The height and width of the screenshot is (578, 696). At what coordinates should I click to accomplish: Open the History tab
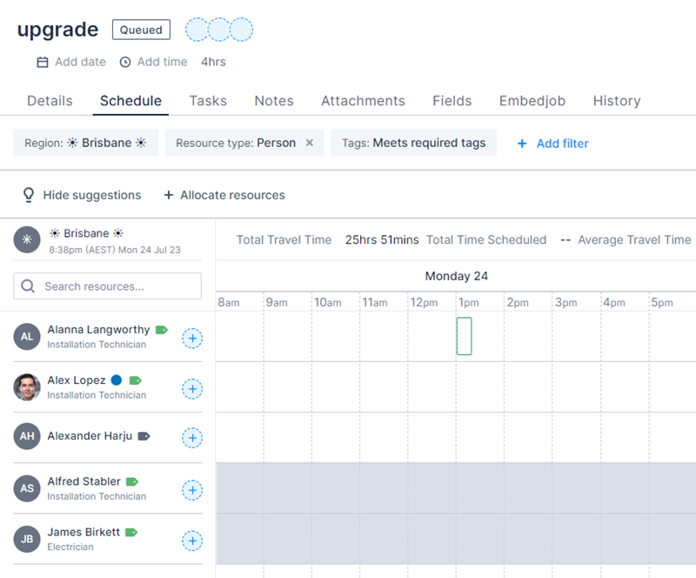pyautogui.click(x=617, y=100)
